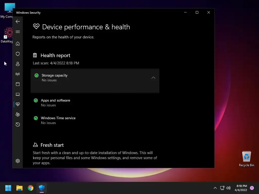259x194 pixels.
Task: Open Virus & threat protection shield icon
Action: point(18,54)
